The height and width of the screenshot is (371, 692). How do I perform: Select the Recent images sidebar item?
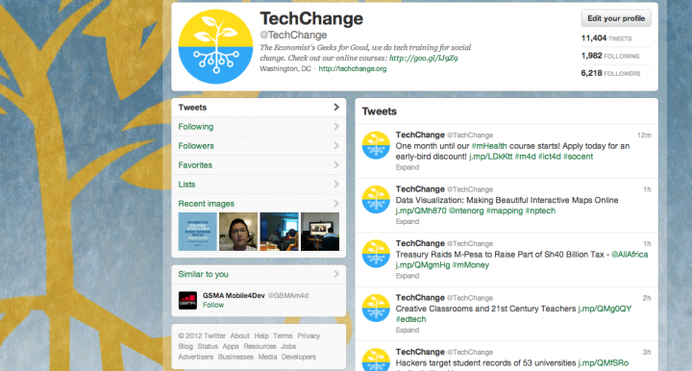pyautogui.click(x=259, y=204)
